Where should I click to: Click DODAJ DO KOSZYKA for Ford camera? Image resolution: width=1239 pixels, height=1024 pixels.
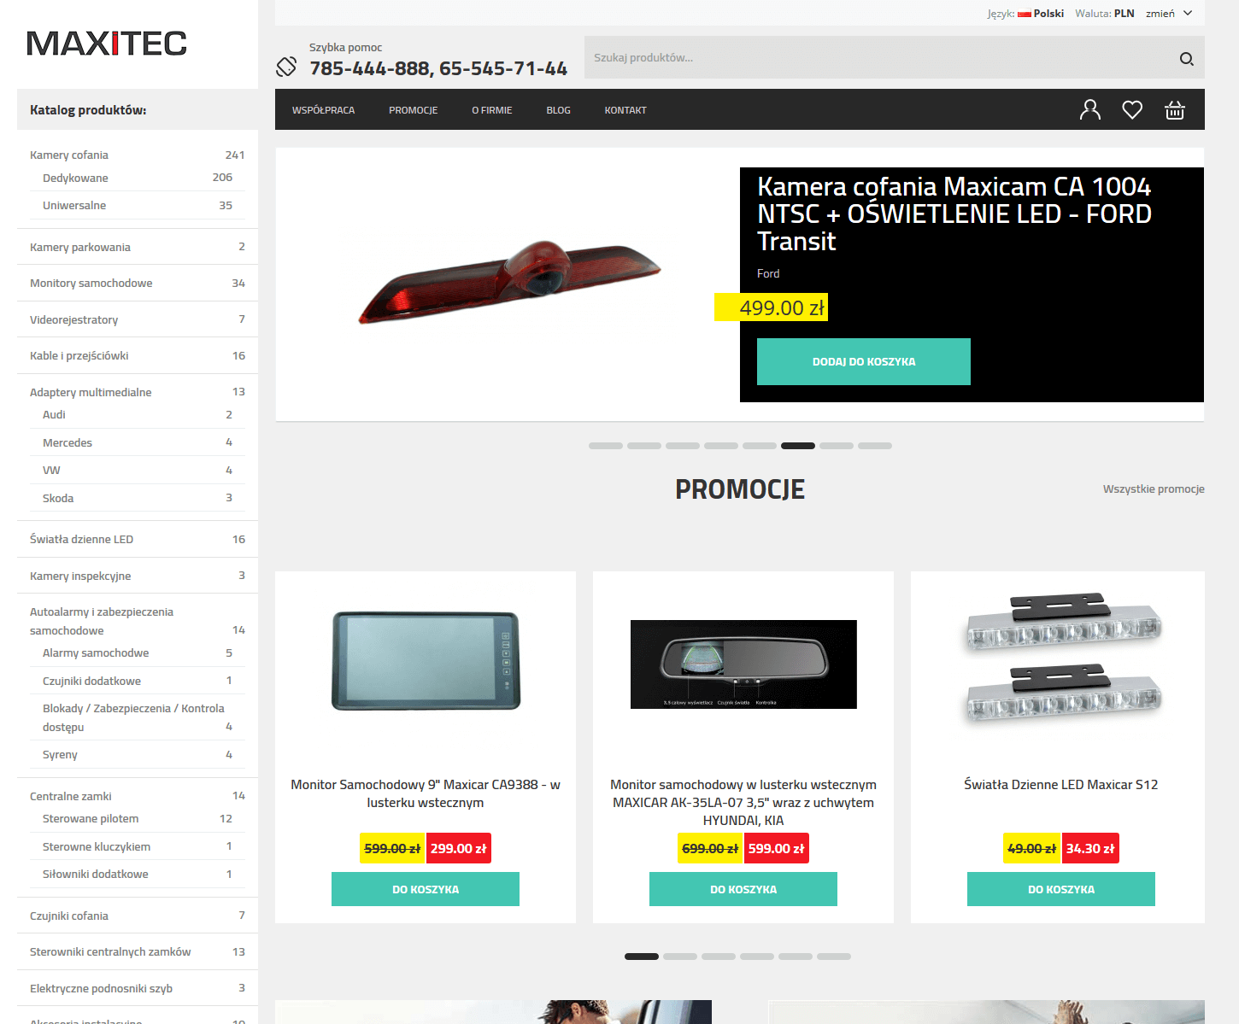(x=864, y=361)
